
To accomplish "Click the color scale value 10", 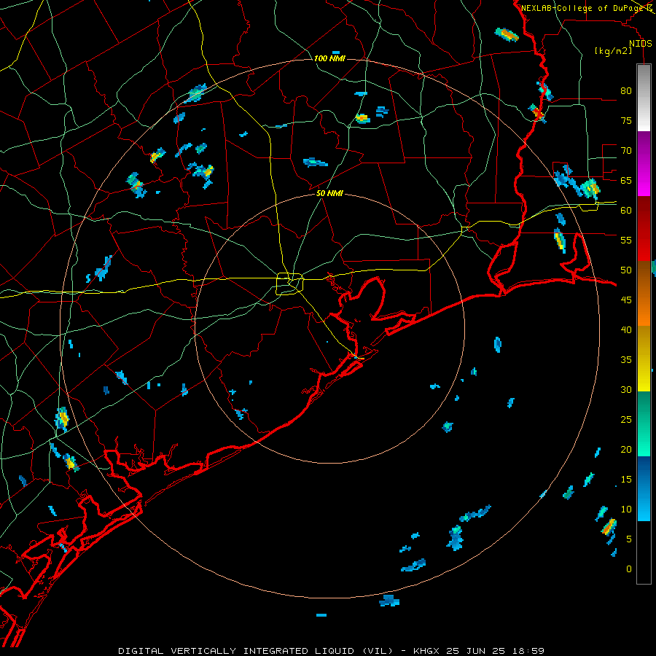I will [x=626, y=509].
